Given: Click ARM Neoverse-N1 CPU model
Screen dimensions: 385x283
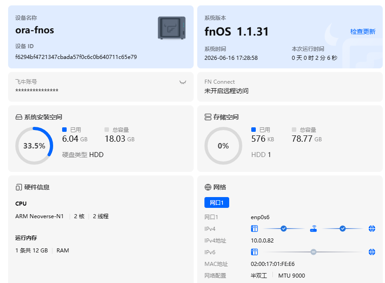Looking at the screenshot, I should (39, 216).
